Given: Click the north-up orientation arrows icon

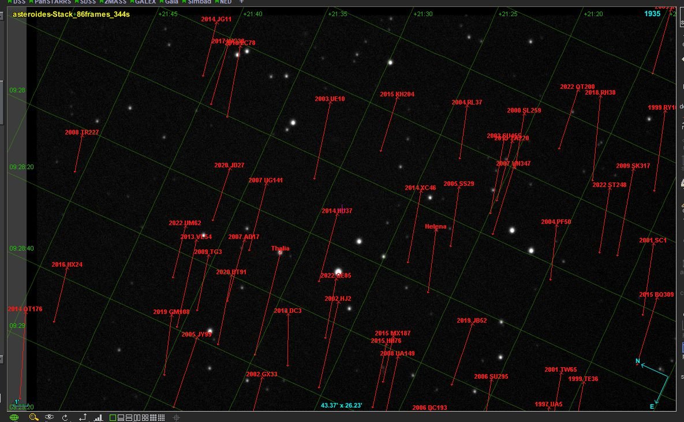Looking at the screenshot, I should click(x=83, y=417).
